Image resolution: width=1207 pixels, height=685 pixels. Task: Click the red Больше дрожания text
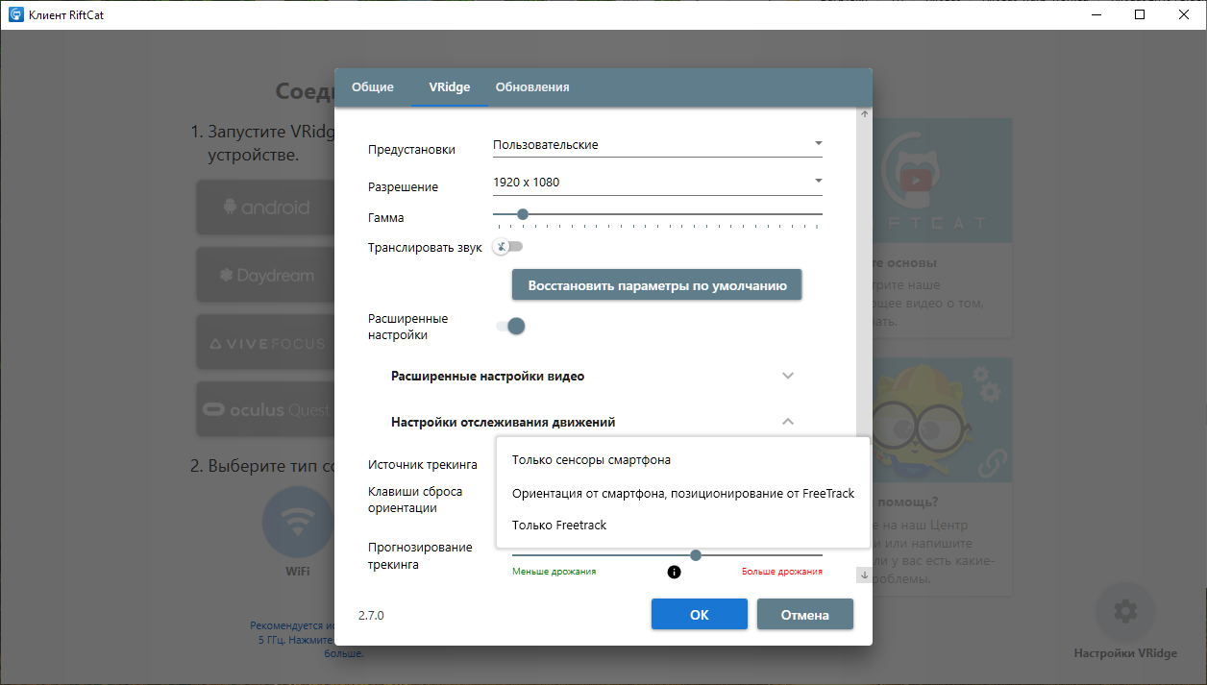[782, 572]
